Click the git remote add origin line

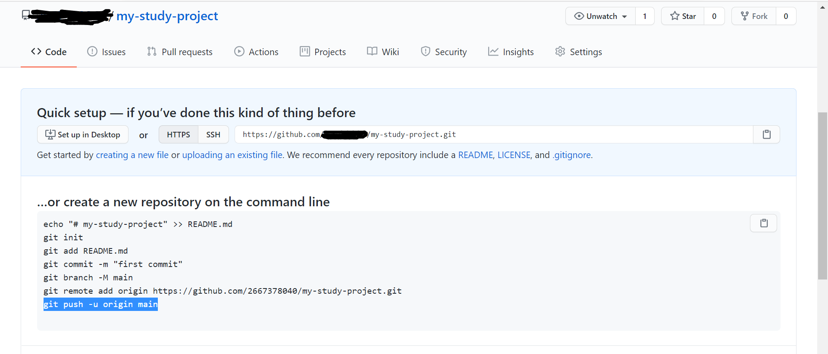pyautogui.click(x=223, y=291)
